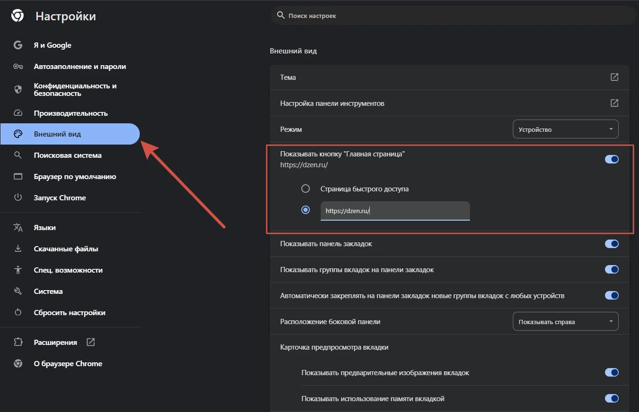Click the palette icon for Внешний вид
The height and width of the screenshot is (412, 639).
pos(18,134)
